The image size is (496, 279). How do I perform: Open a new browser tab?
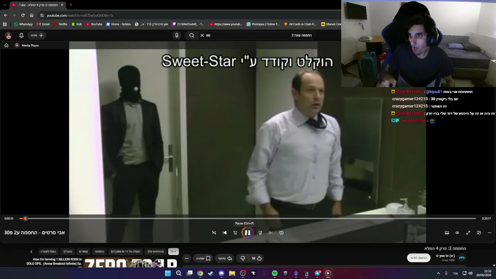click(71, 5)
